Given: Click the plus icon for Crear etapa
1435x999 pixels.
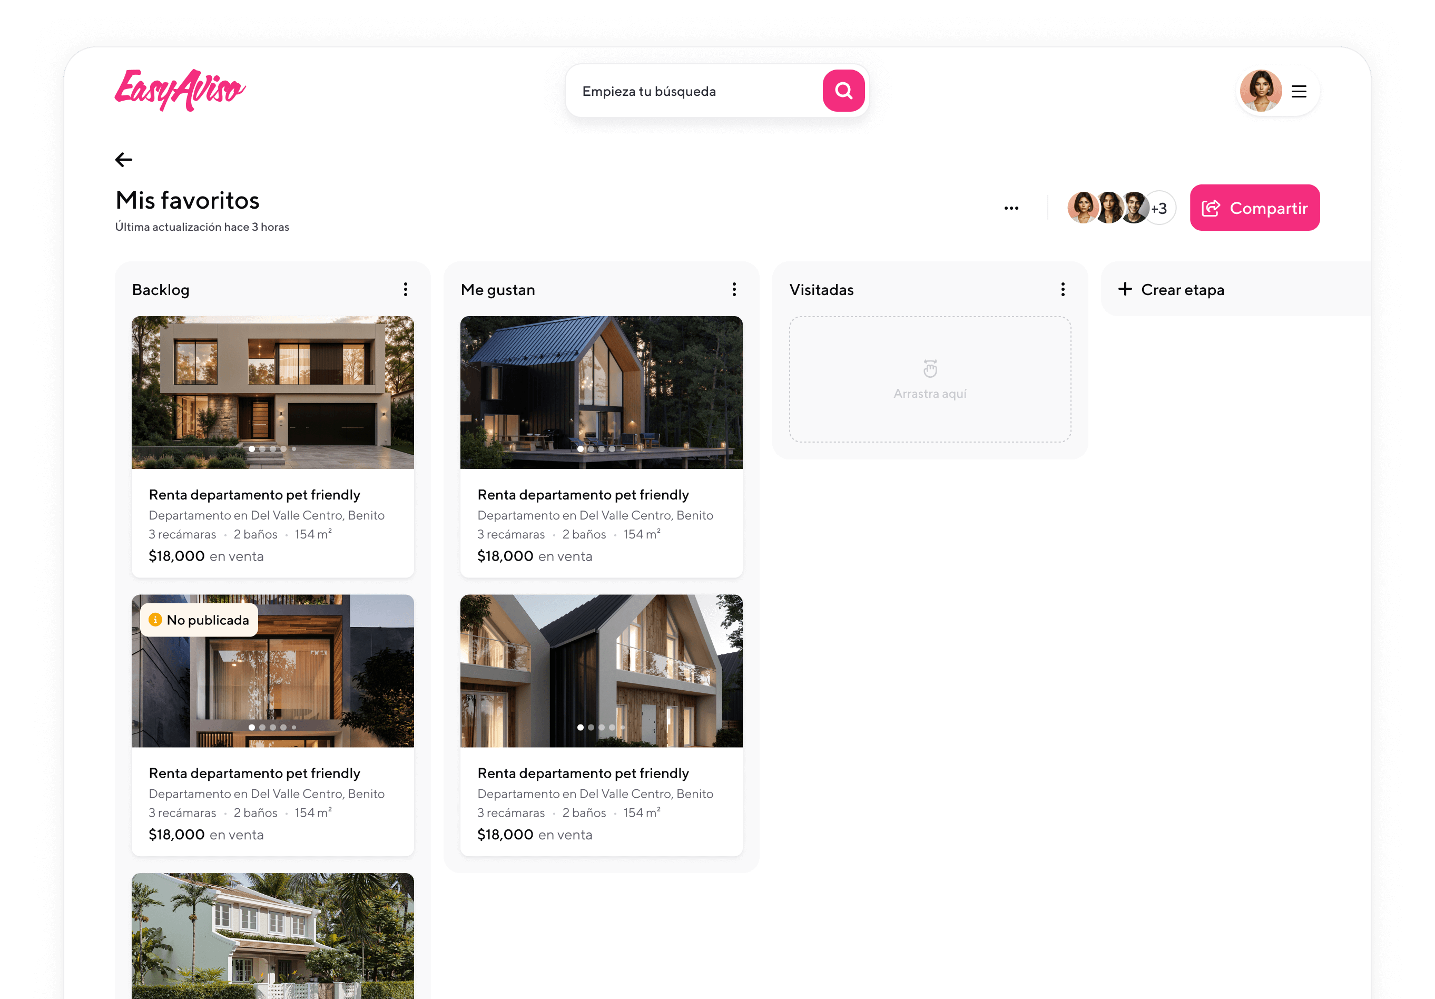Looking at the screenshot, I should tap(1124, 289).
